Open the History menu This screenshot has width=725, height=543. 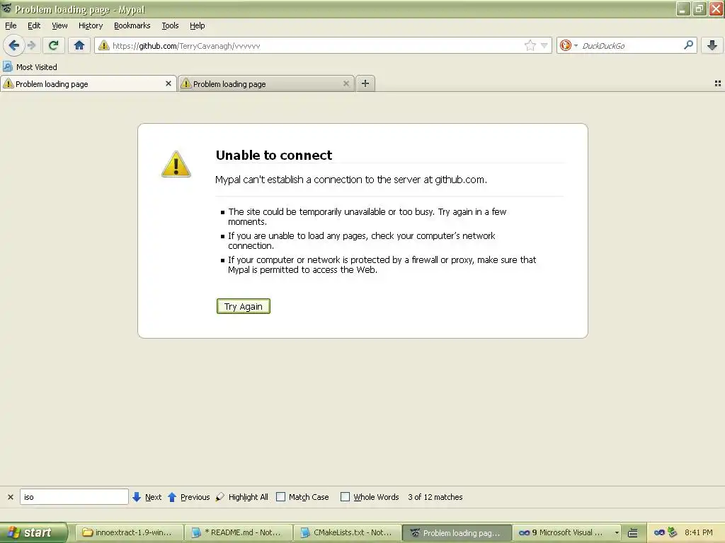91,25
